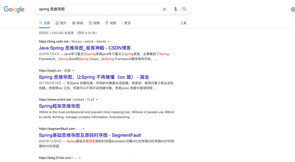This screenshot has height=162, width=295.
Task: Expand dropdown arrow beside blog.51cto.com URL
Action: (80, 158)
